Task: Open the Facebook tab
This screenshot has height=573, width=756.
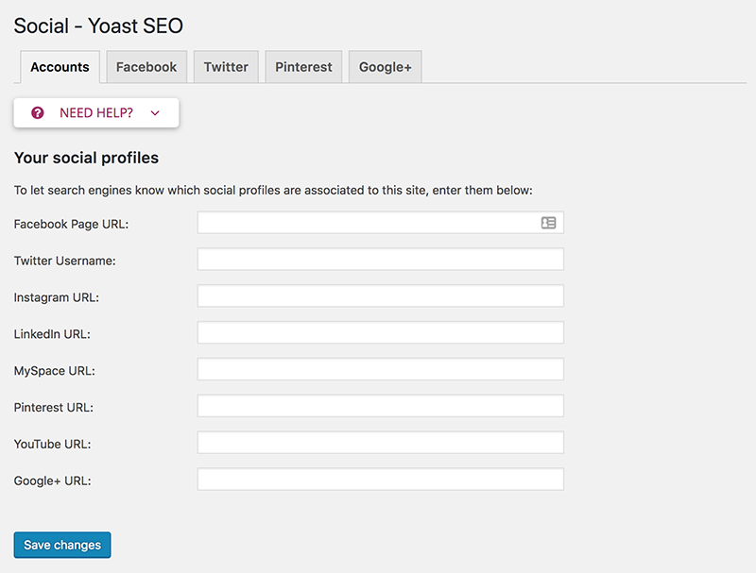Action: coord(146,67)
